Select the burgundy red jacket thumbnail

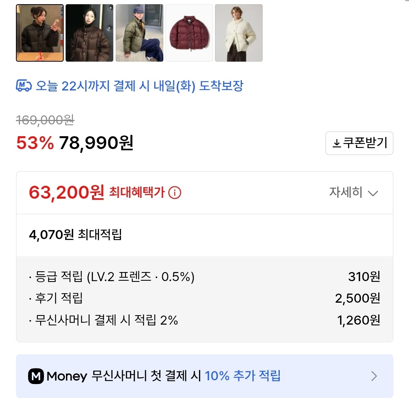point(189,33)
